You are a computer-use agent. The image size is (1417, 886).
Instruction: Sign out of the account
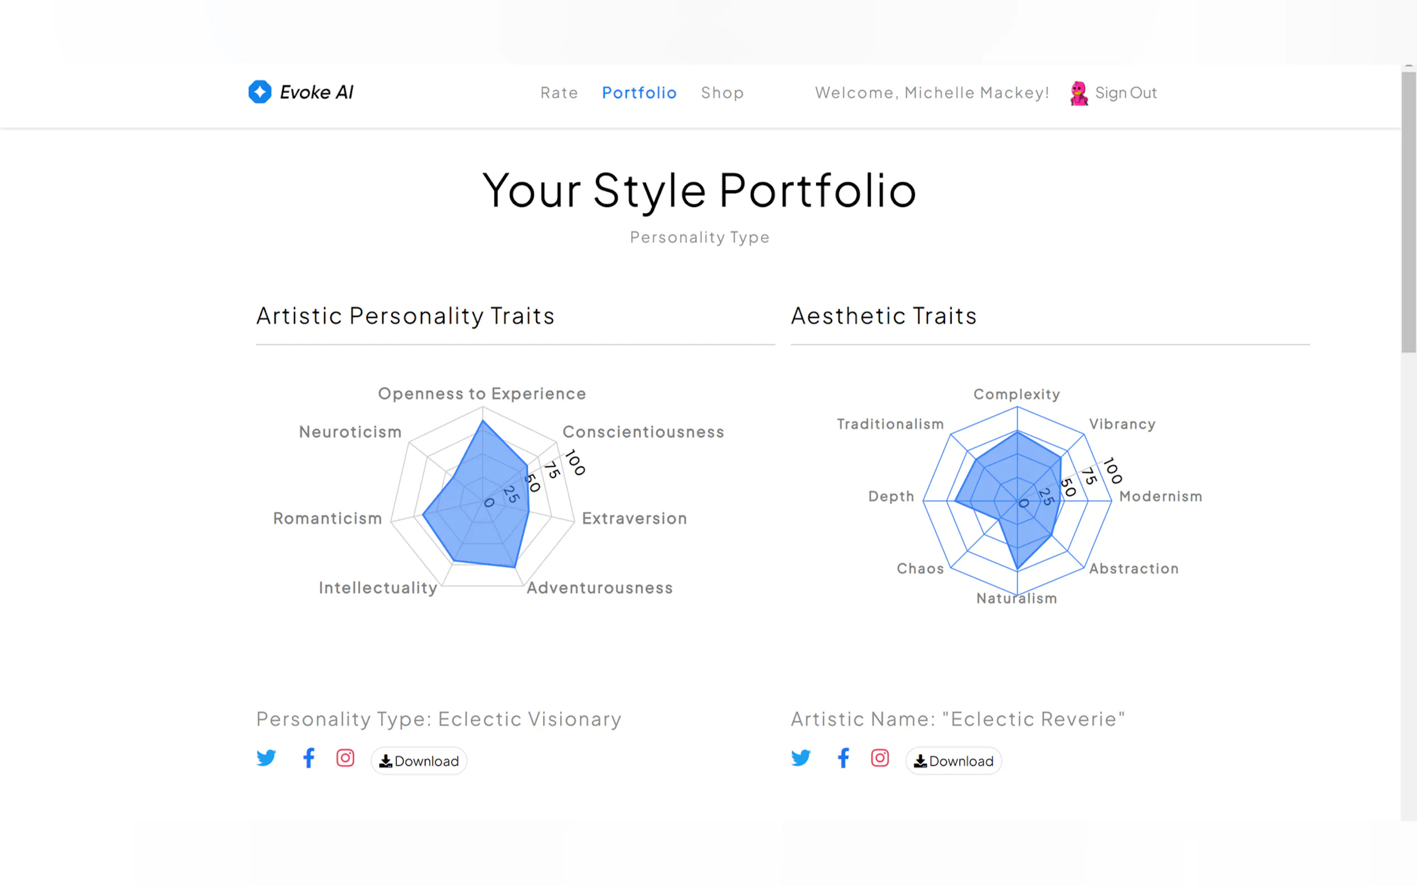(1126, 93)
